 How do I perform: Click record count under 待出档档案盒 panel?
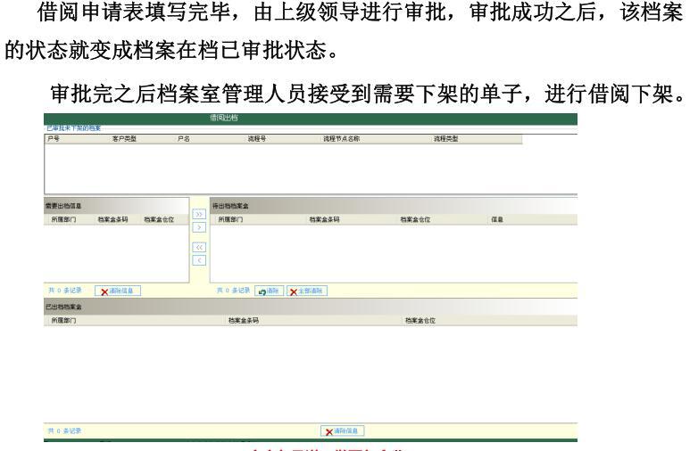[x=233, y=291]
